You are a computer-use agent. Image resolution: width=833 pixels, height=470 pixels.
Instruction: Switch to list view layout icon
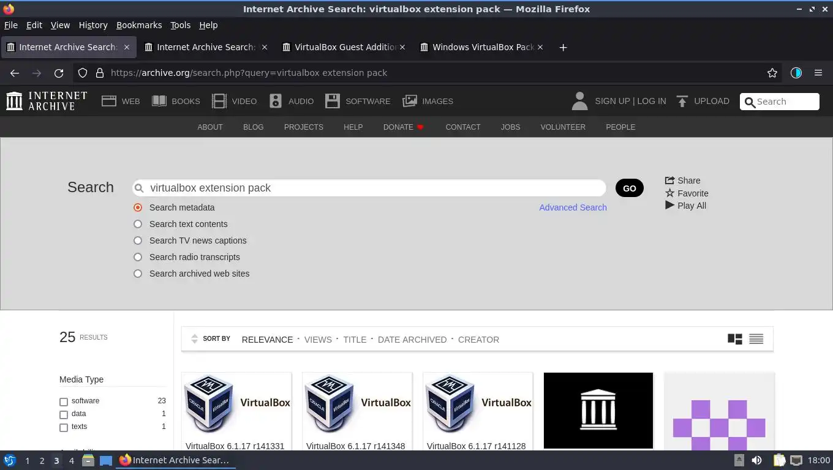point(756,339)
